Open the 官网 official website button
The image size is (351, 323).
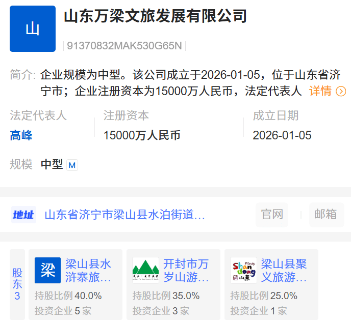tap(272, 215)
